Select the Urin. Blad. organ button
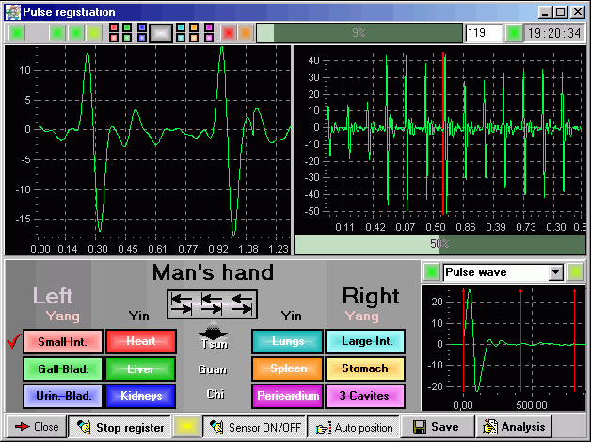Image resolution: width=591 pixels, height=442 pixels. [x=63, y=396]
